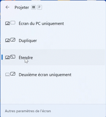This screenshot has width=106, height=117.
Task: Click the Projeter panel title
Action: [22, 7]
